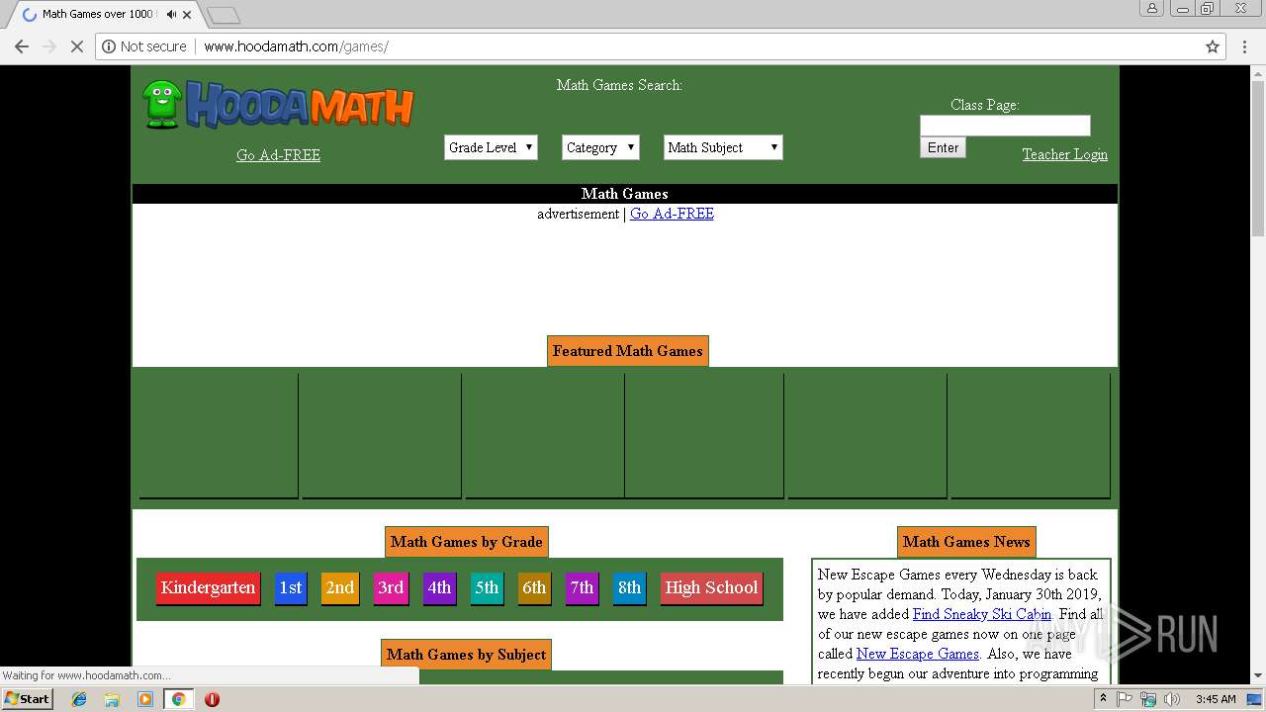Mute the tab via speaker icon

point(171,15)
